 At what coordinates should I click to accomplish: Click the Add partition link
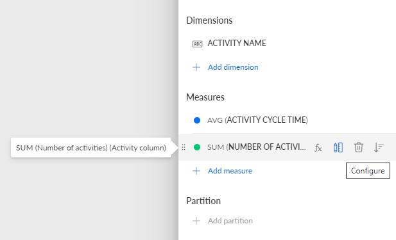230,221
